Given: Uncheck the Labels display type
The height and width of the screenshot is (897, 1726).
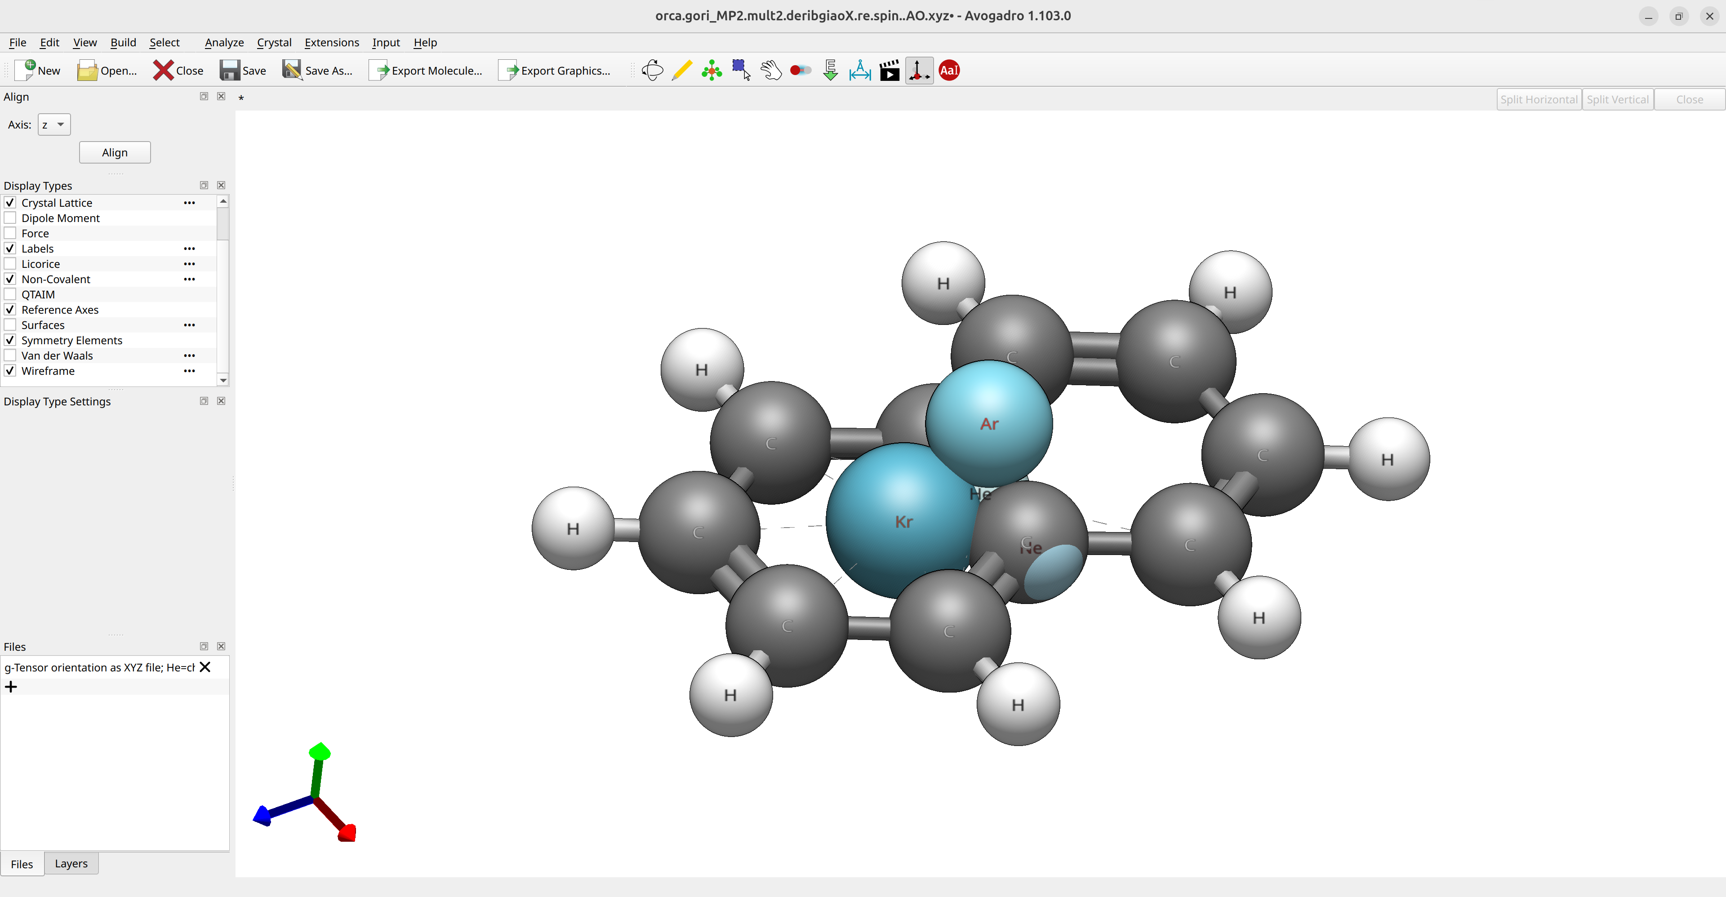Looking at the screenshot, I should coord(10,249).
